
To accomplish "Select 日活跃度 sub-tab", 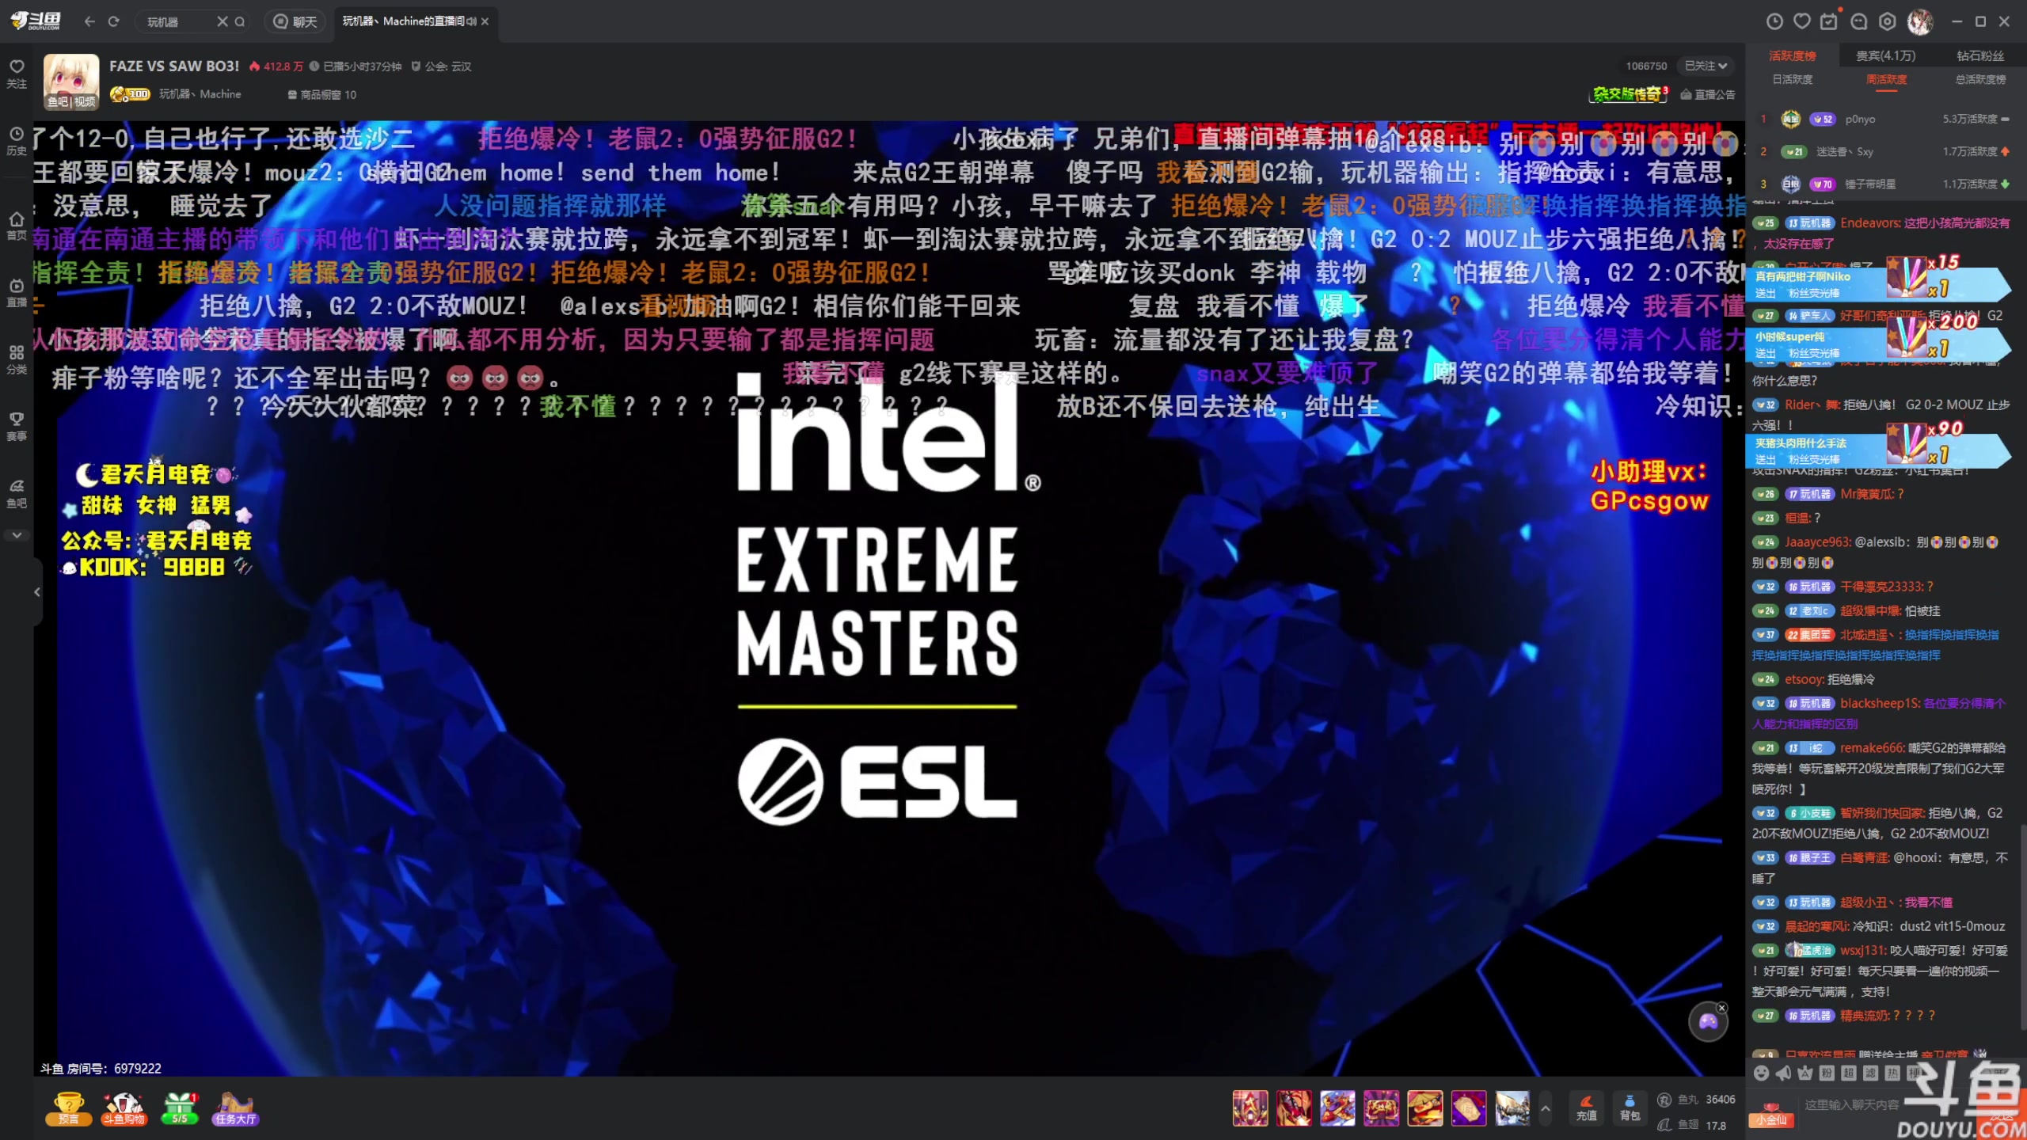I will (1793, 79).
